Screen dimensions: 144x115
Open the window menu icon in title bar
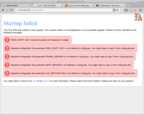[2, 2]
